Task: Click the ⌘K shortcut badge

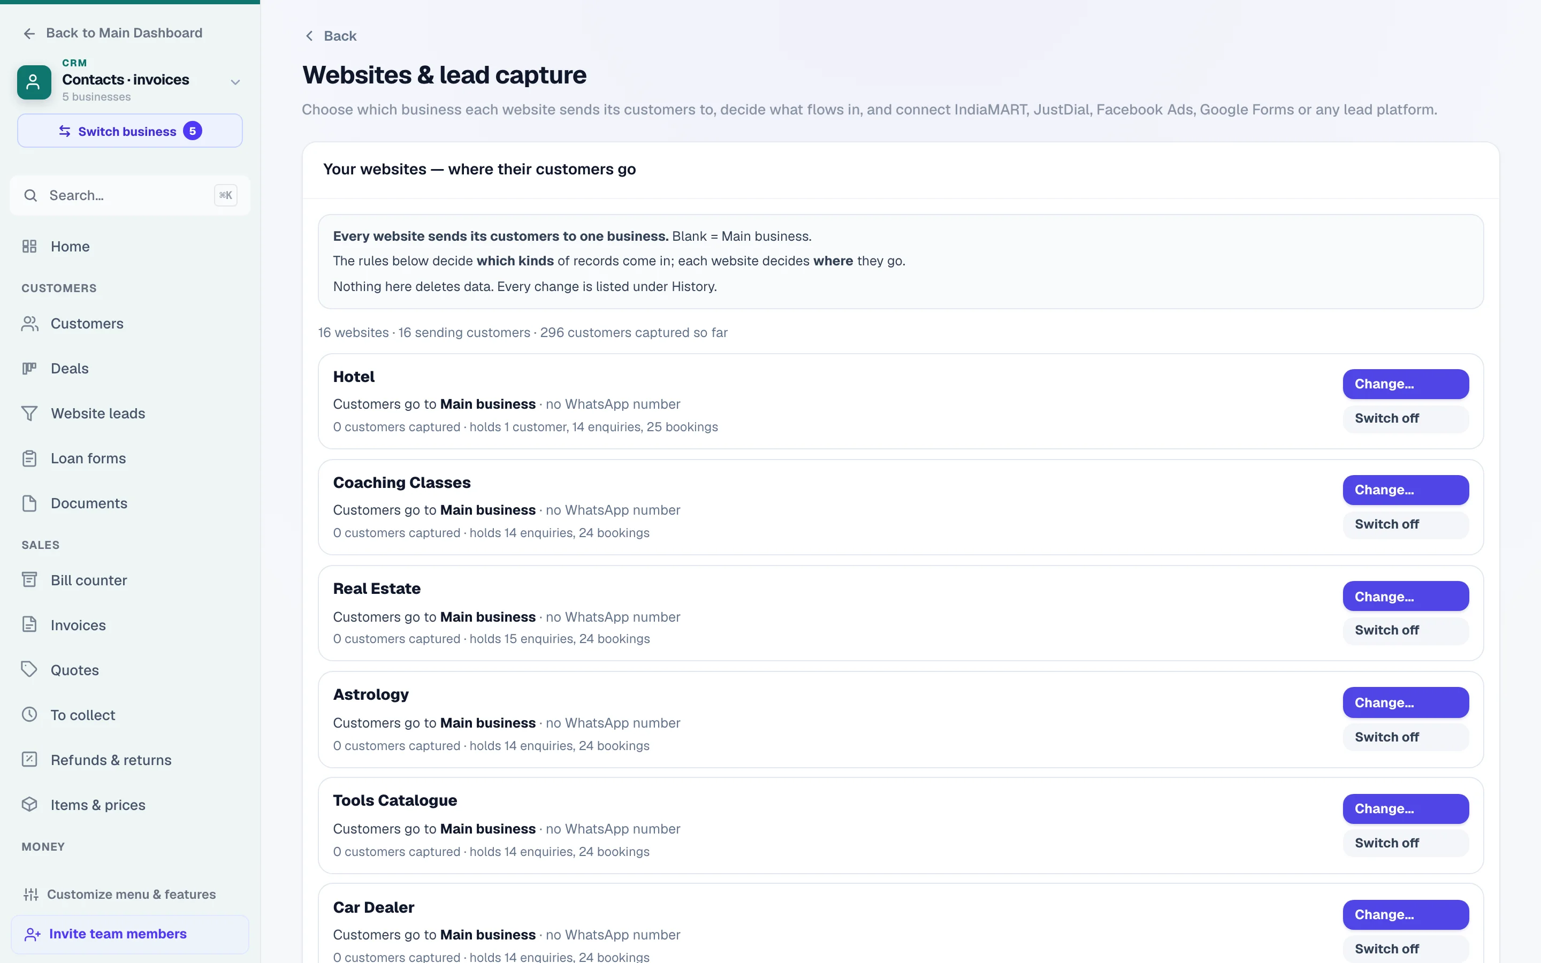Action: coord(225,195)
